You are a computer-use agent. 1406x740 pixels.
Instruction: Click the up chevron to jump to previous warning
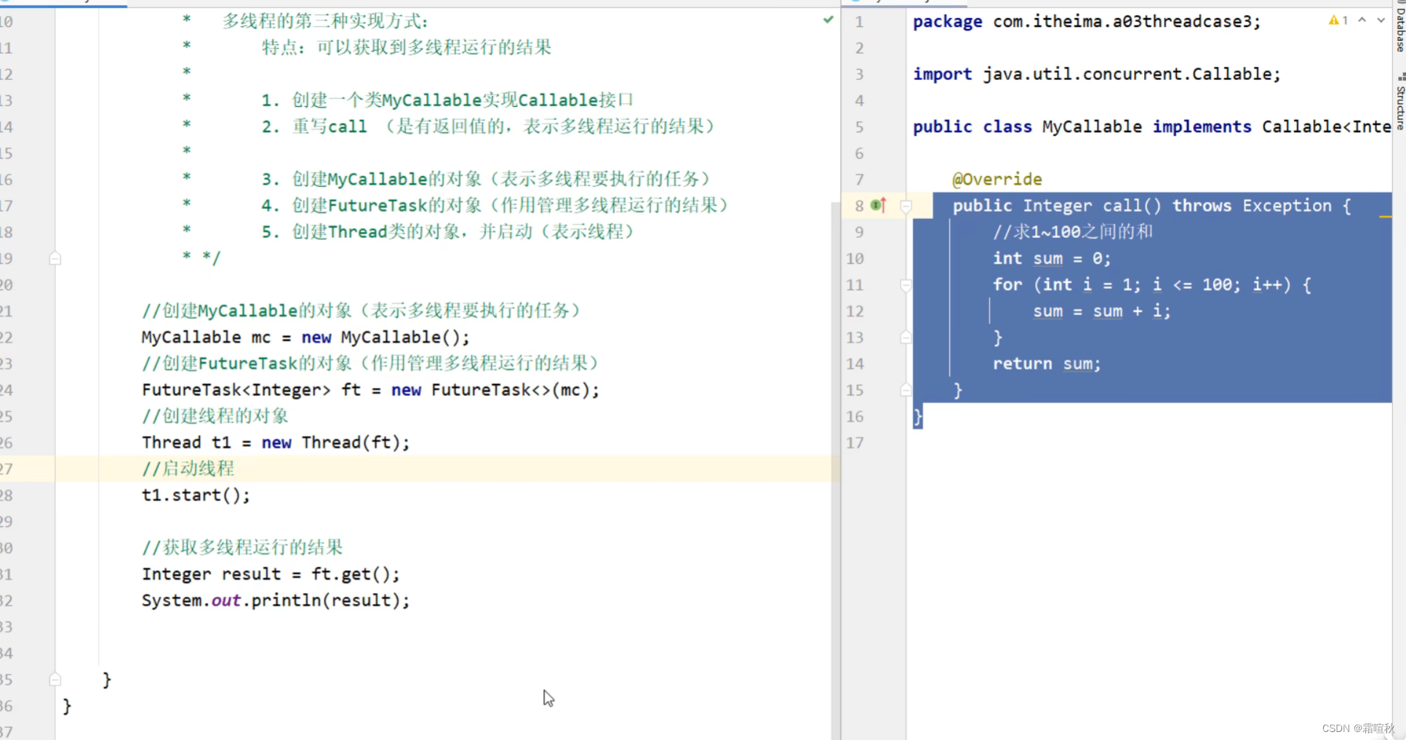coord(1362,20)
